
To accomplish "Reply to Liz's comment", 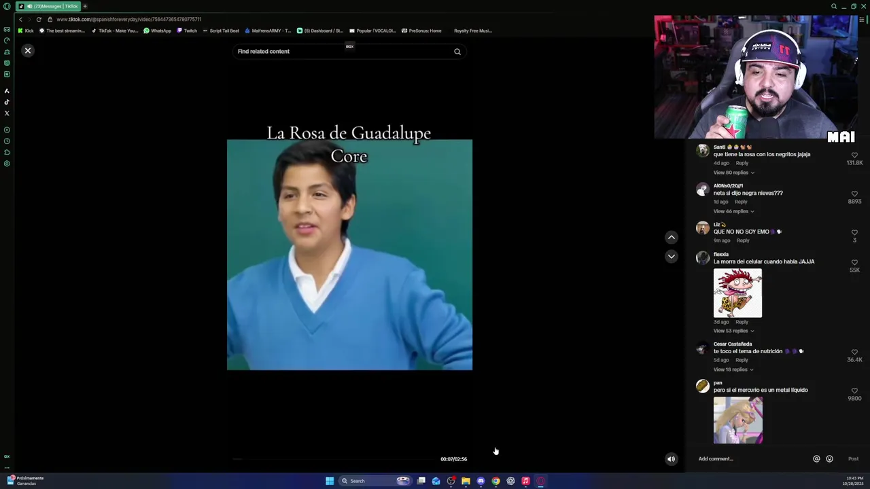I will coord(743,240).
